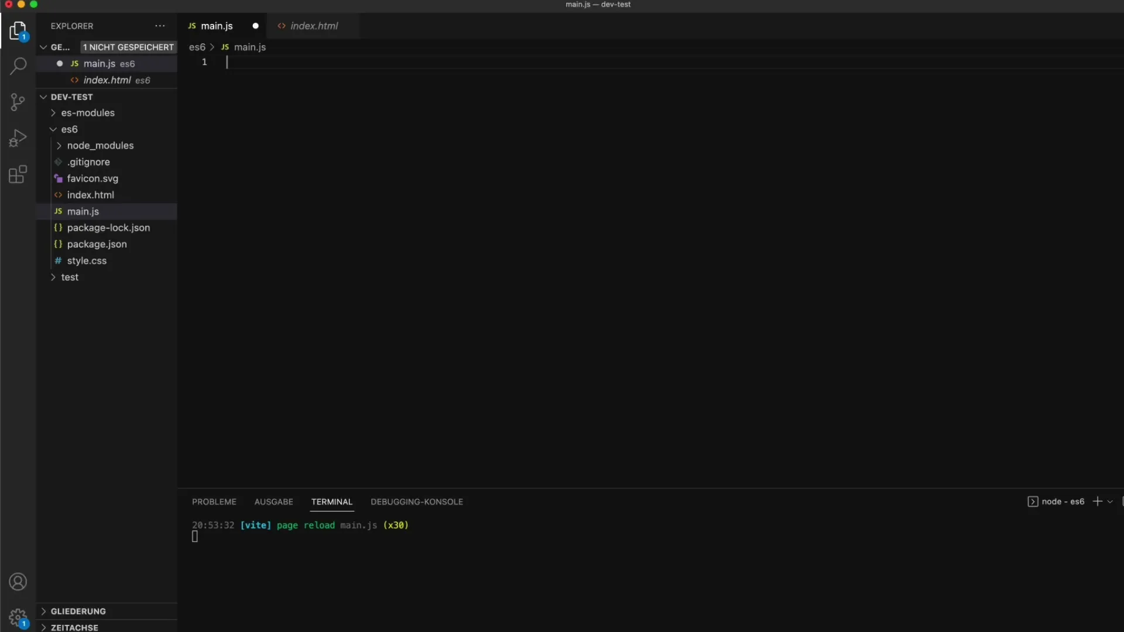Screen dimensions: 1124x632
Task: Open the Accounts icon in activity bar
Action: click(x=18, y=582)
